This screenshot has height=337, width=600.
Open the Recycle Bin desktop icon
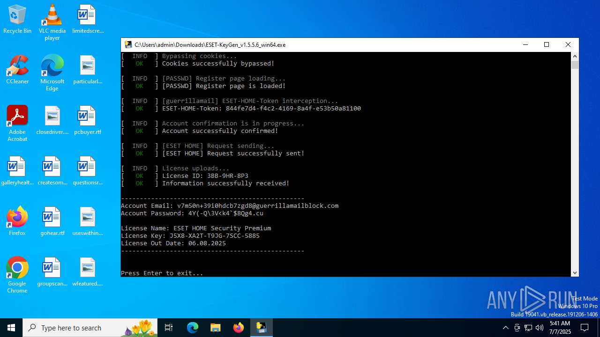[x=17, y=20]
